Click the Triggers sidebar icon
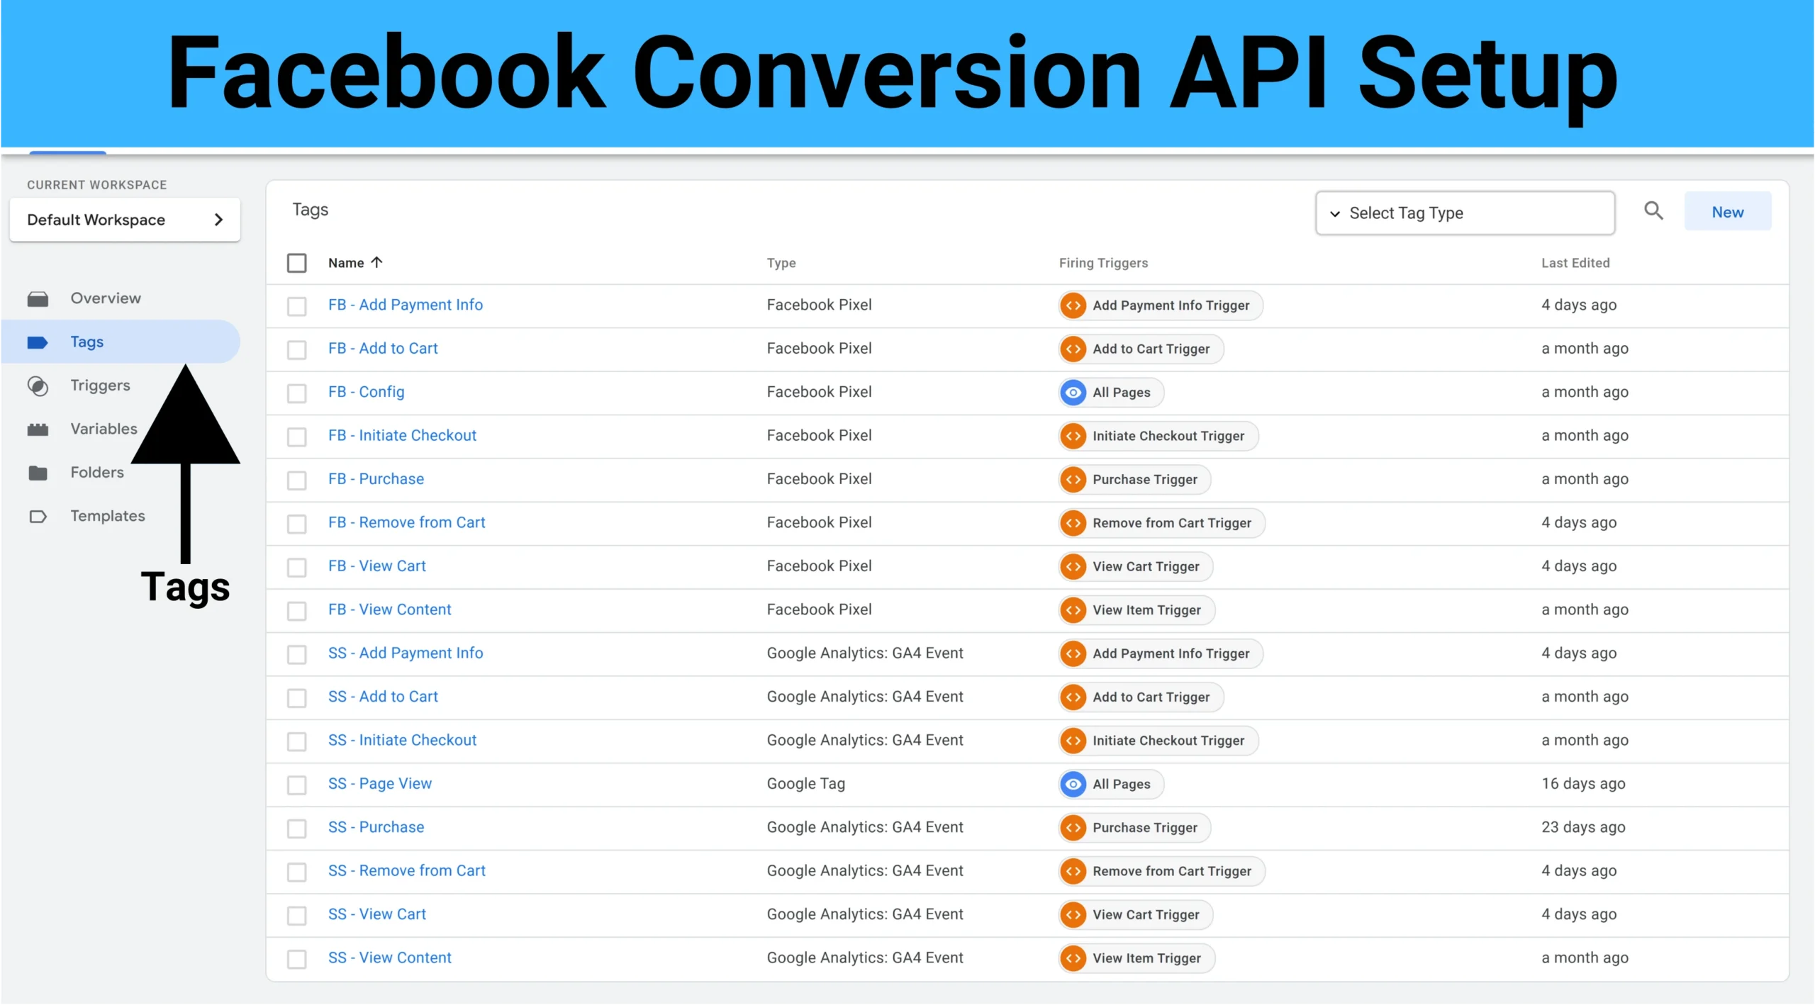The width and height of the screenshot is (1815, 1005). click(x=38, y=386)
